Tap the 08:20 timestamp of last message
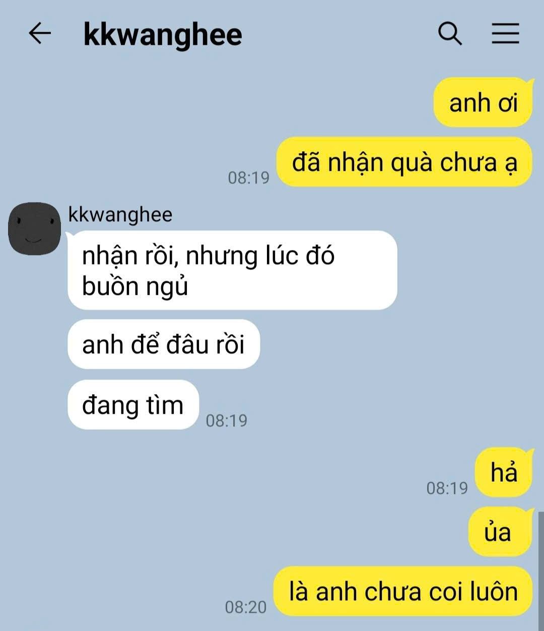The height and width of the screenshot is (631, 544). click(x=245, y=607)
